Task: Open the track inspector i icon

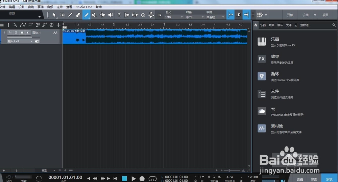Action: click(8, 25)
